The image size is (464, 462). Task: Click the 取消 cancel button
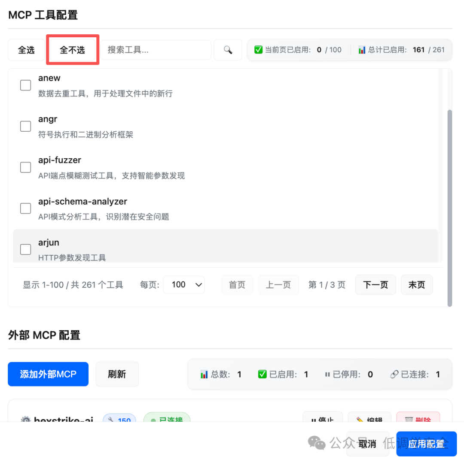367,444
